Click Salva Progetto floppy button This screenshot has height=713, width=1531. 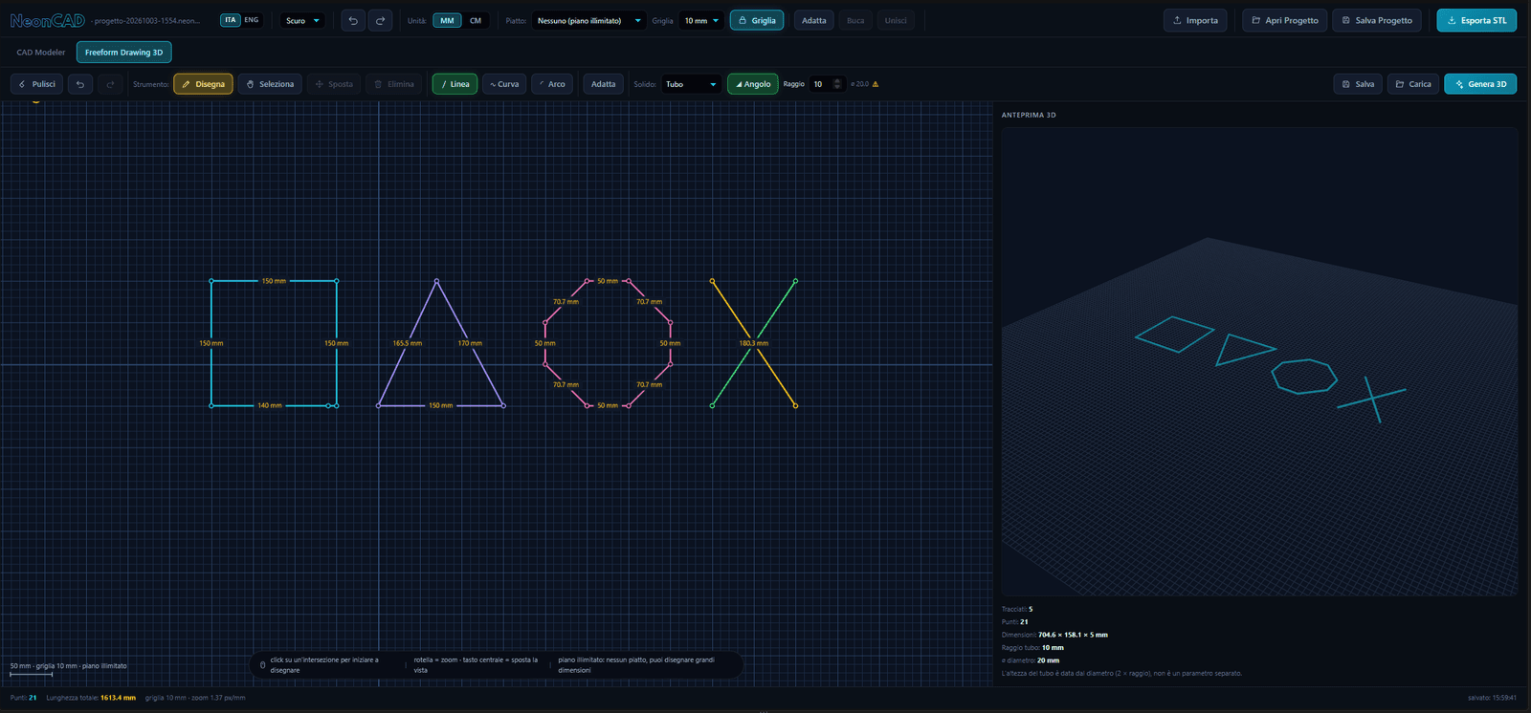coord(1377,20)
